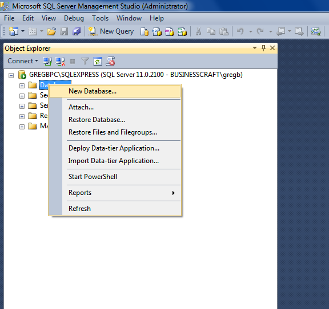This screenshot has width=329, height=309.
Task: Click the New Query button
Action: tap(111, 31)
